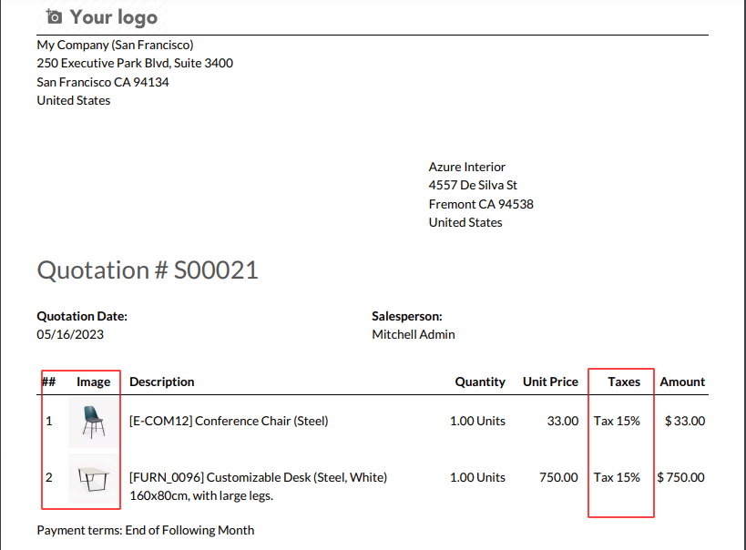Image resolution: width=746 pixels, height=550 pixels.
Task: Click unit price 750.00
Action: 558,478
